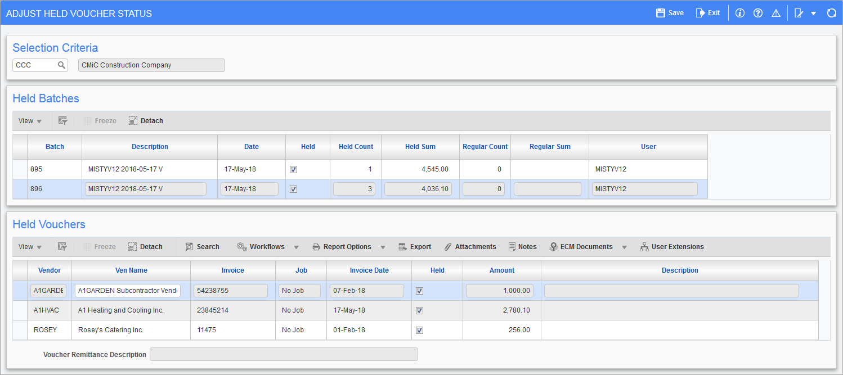Expand the View dropdown in Held Batches

point(30,121)
